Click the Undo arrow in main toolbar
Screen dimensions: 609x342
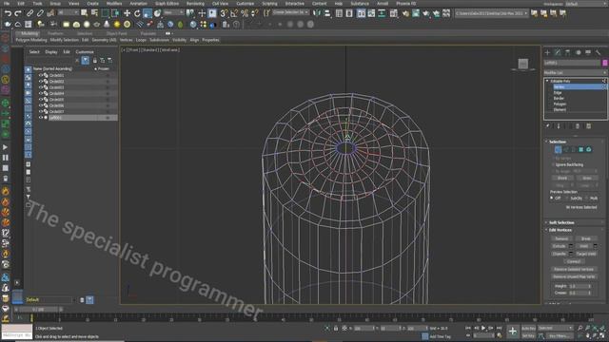[x=8, y=13]
